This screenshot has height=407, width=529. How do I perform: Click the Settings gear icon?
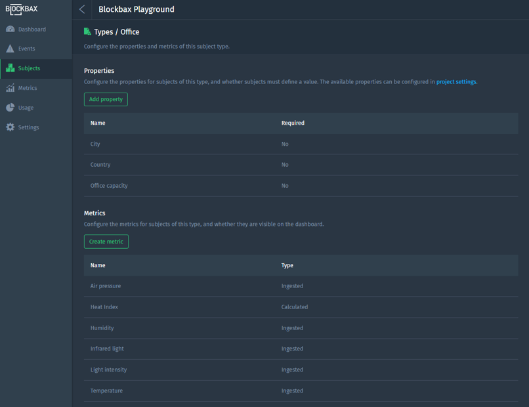click(10, 127)
